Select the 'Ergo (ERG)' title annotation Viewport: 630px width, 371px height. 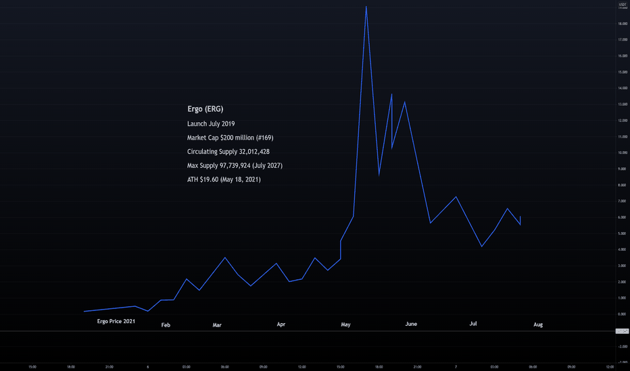click(x=205, y=109)
